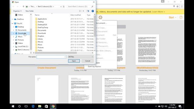Screen dimensions: 194x109
Task: Follow the Learn More link
Action: [158, 12]
